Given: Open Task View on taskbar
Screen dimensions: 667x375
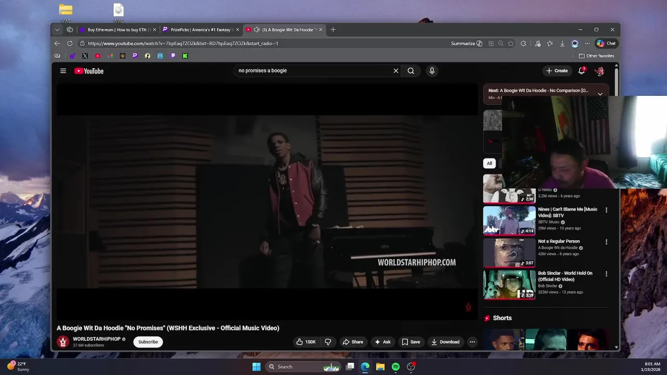Looking at the screenshot, I should 350,367.
